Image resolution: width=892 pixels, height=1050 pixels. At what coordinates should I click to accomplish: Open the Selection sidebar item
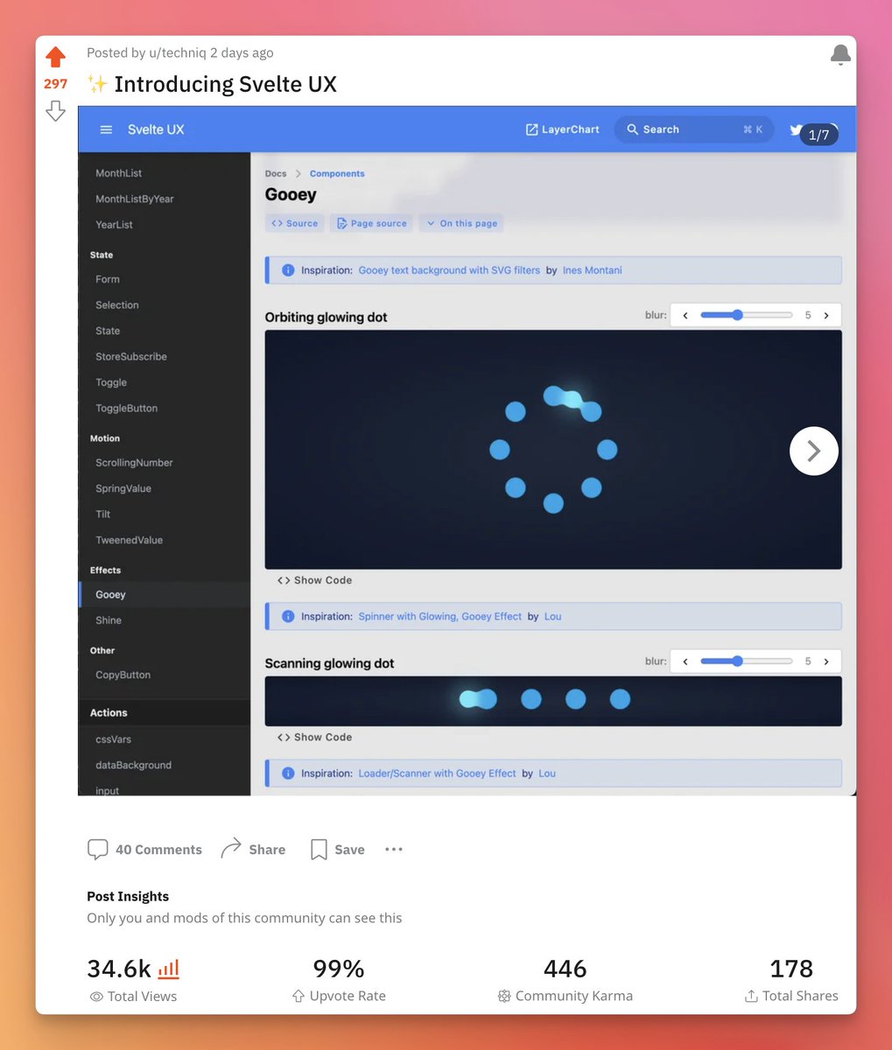(117, 305)
